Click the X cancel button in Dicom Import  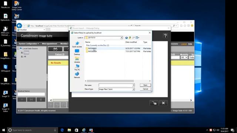point(163,103)
